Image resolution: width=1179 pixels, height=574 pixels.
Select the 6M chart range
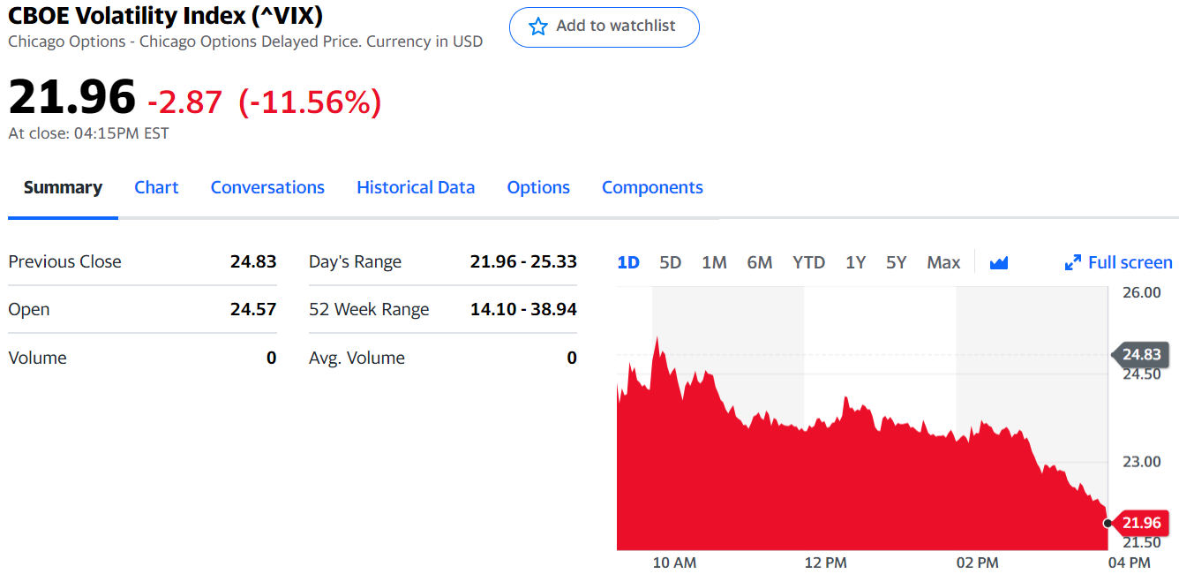760,262
